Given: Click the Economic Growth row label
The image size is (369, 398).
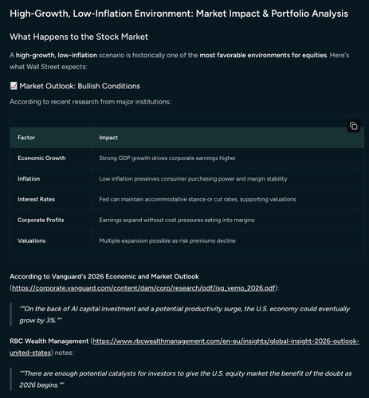Looking at the screenshot, I should [x=41, y=158].
